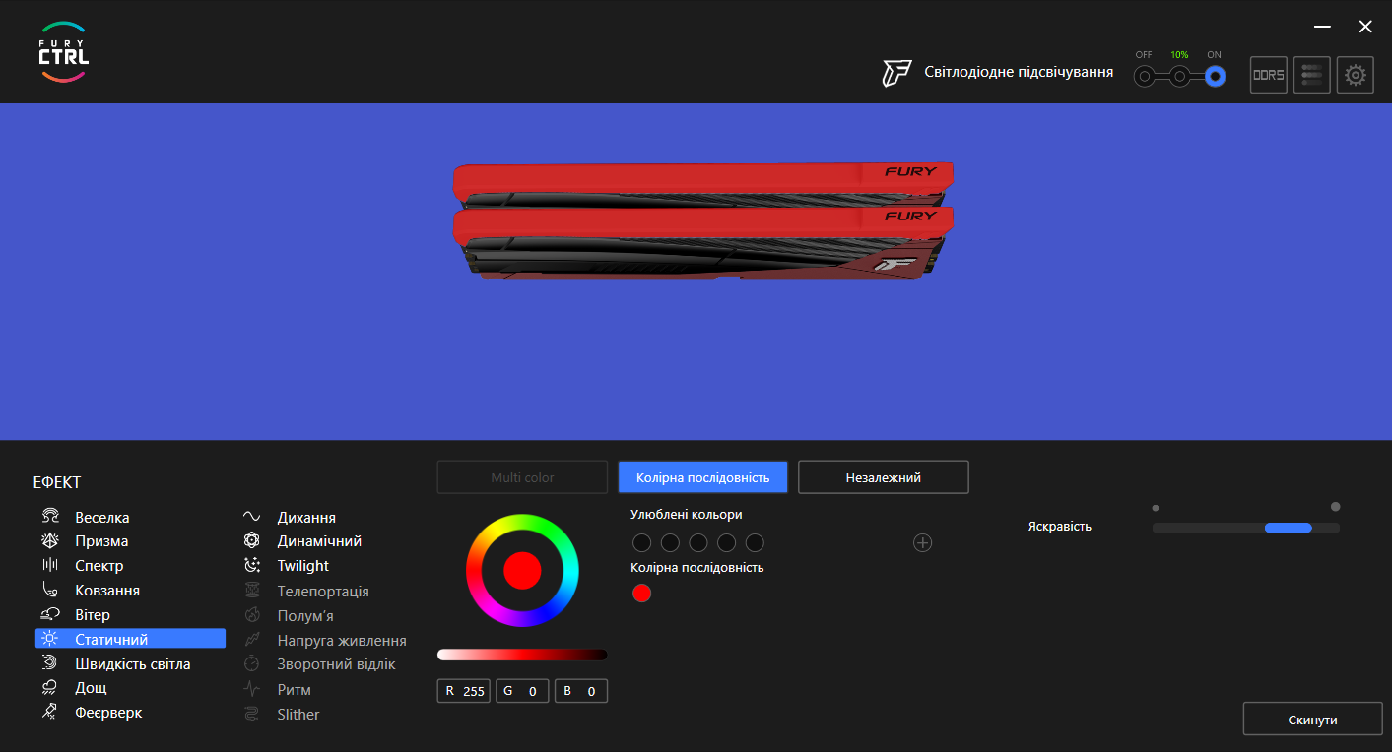Pick the Спектр effect icon
The height and width of the screenshot is (752, 1392).
click(x=49, y=565)
